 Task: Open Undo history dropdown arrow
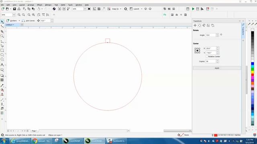pyautogui.click(x=42, y=9)
